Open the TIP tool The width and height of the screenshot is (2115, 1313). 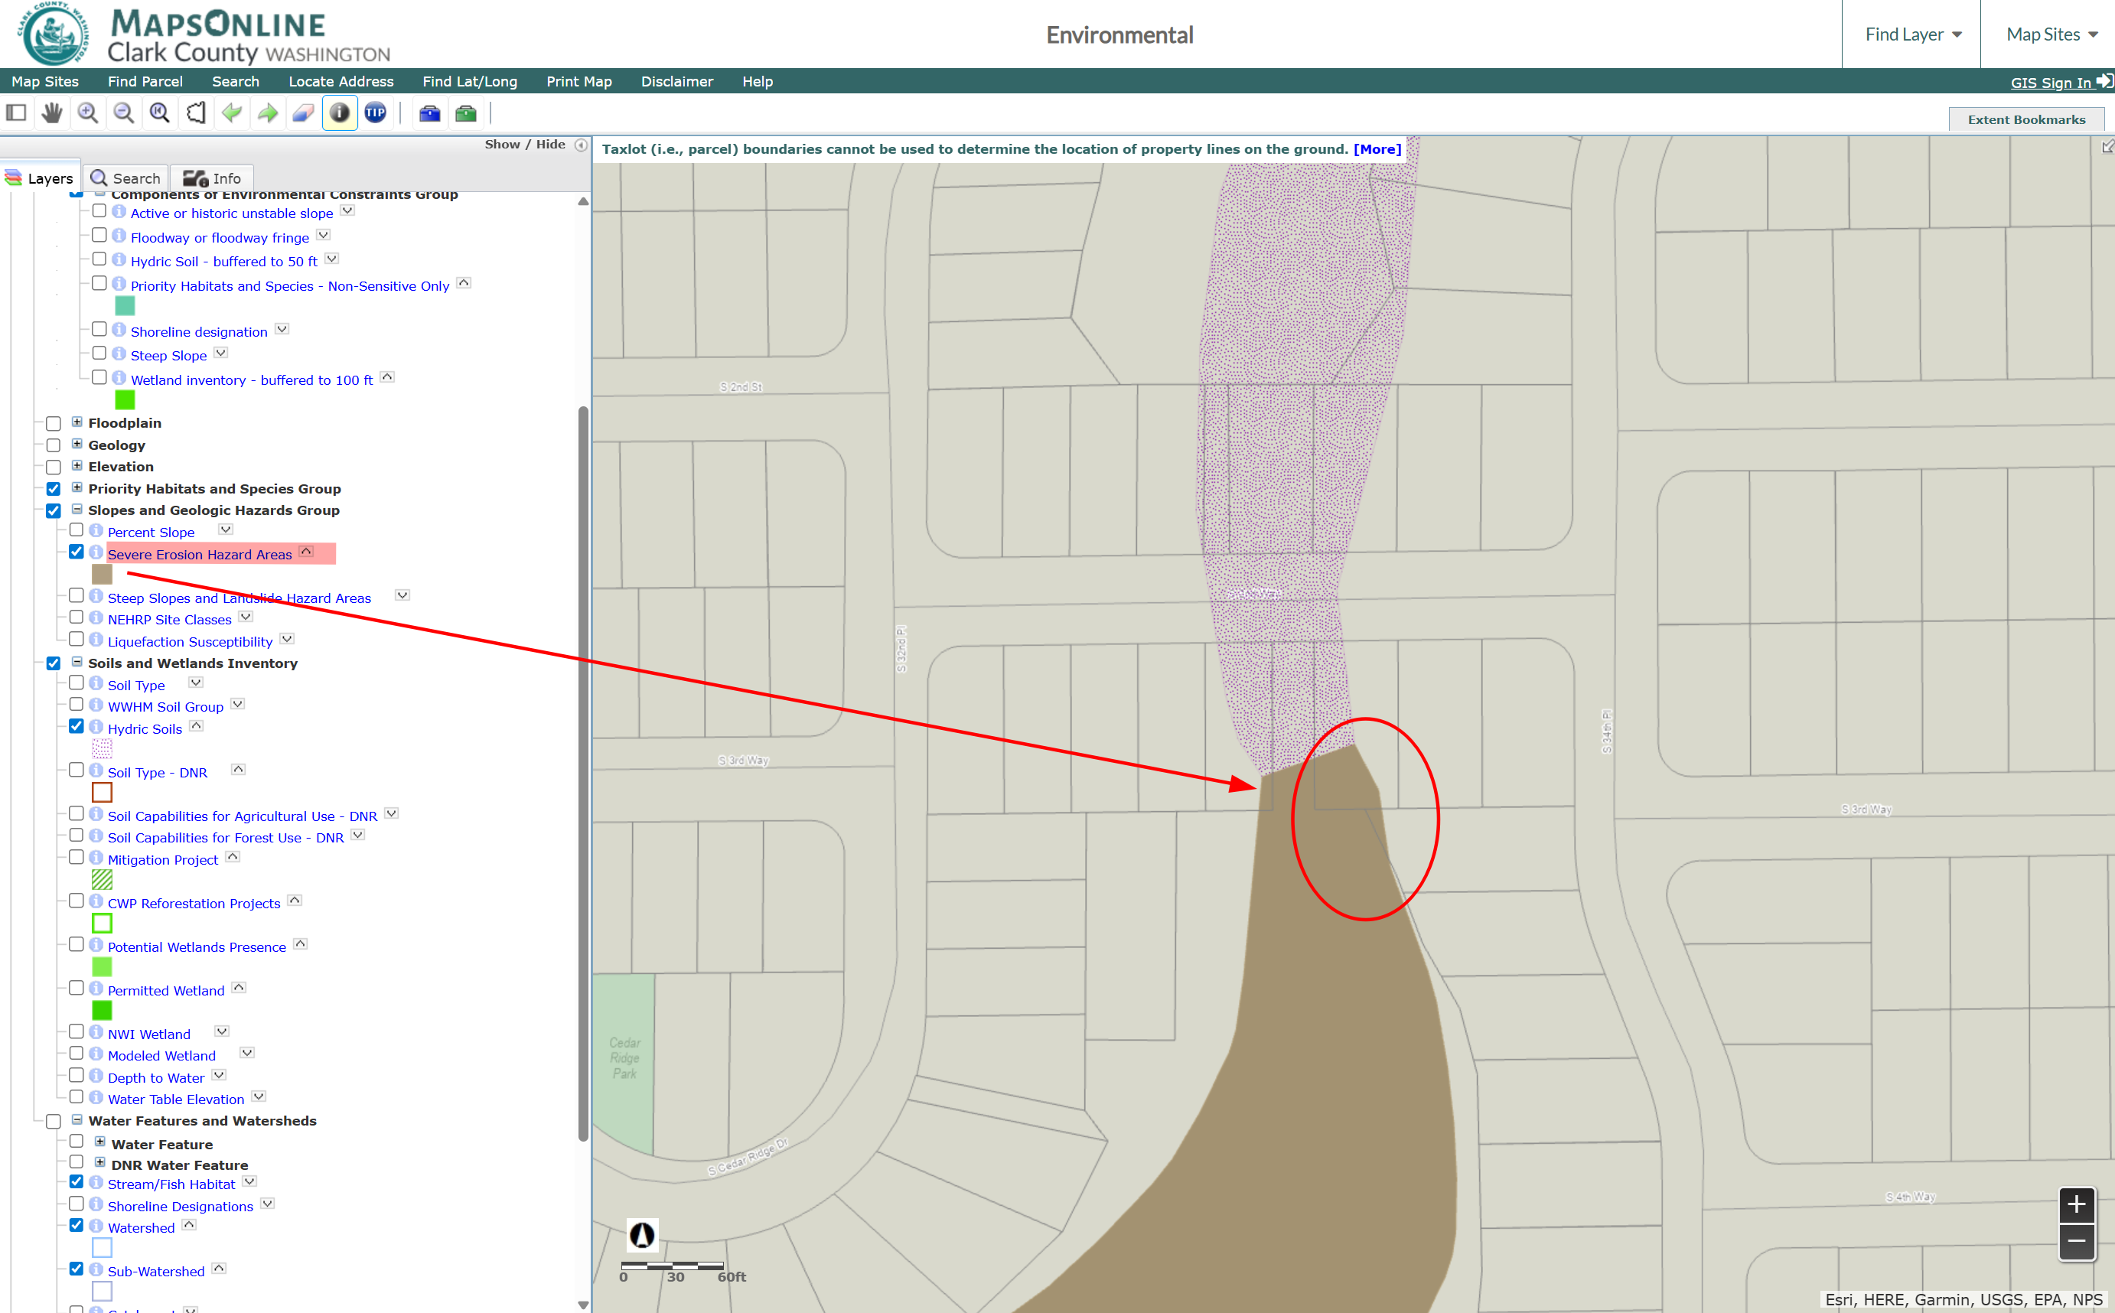point(375,112)
